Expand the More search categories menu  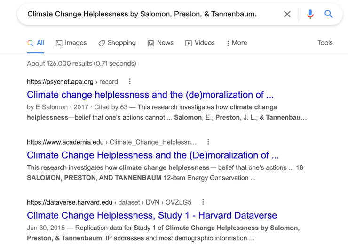(237, 43)
